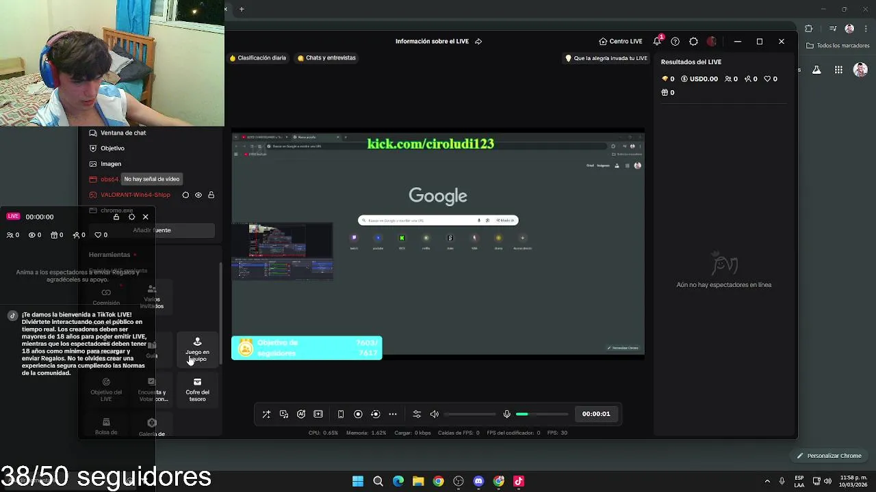This screenshot has width=876, height=492.
Task: Open the magic wand effects tool
Action: [266, 414]
